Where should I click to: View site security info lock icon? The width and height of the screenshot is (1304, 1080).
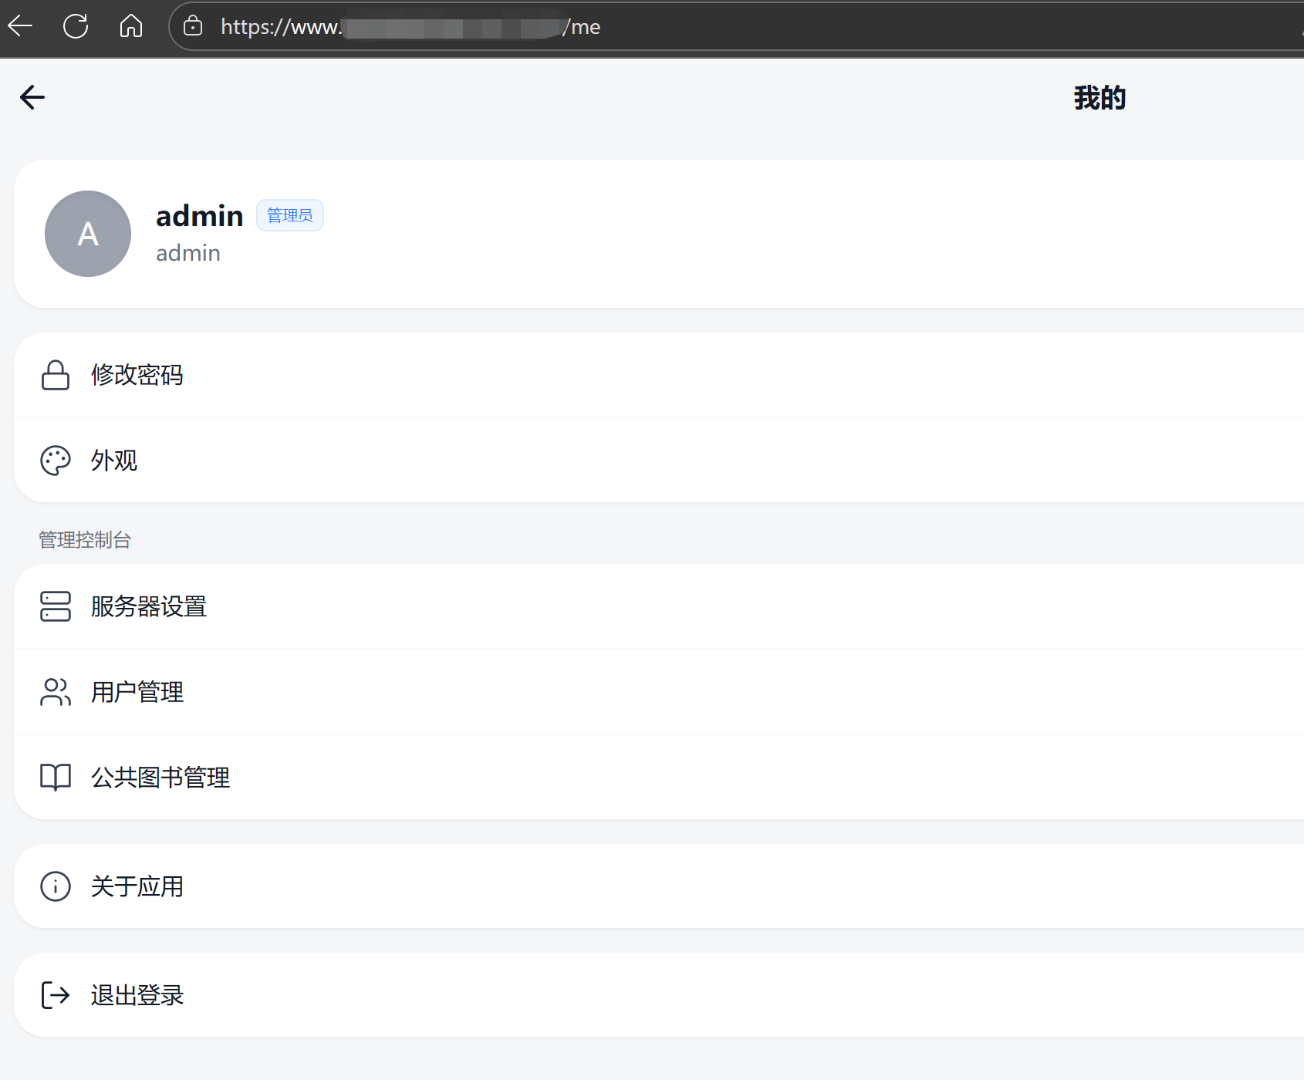(x=193, y=26)
